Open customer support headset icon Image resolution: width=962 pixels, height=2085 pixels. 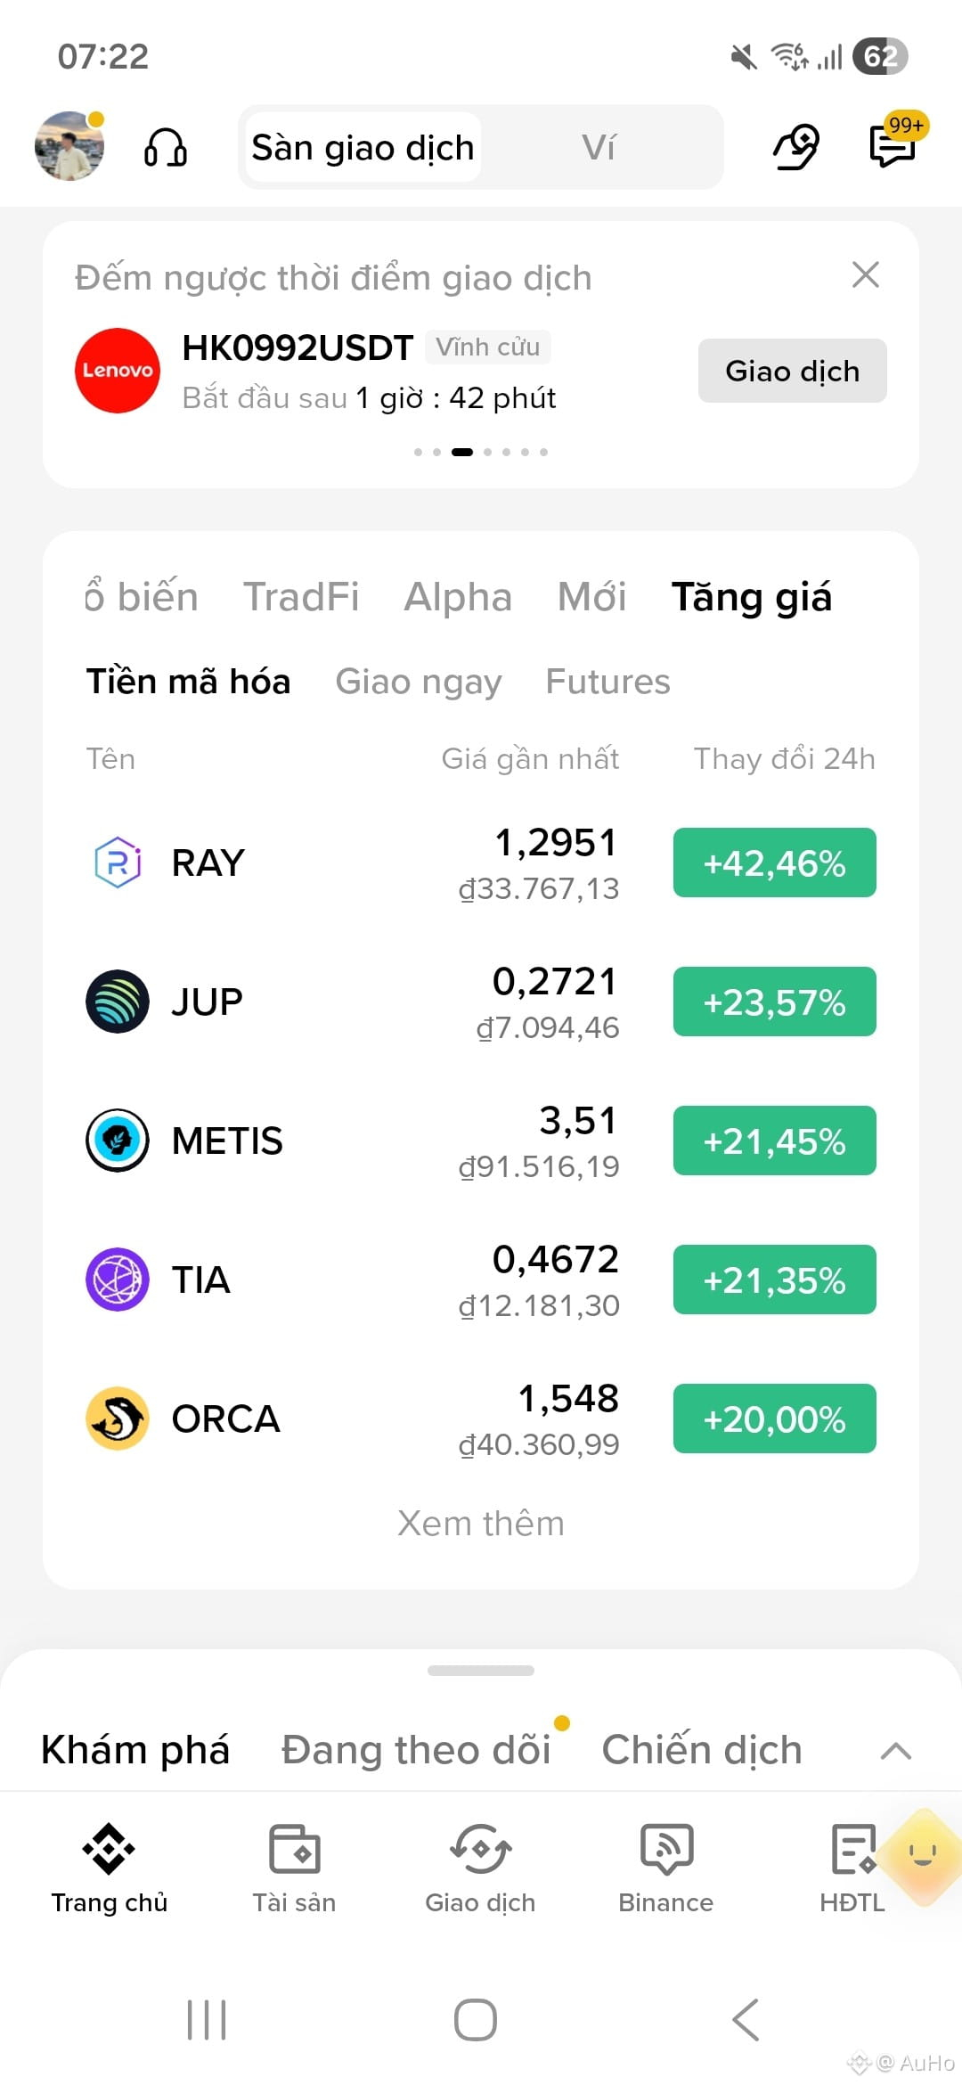pyautogui.click(x=166, y=147)
